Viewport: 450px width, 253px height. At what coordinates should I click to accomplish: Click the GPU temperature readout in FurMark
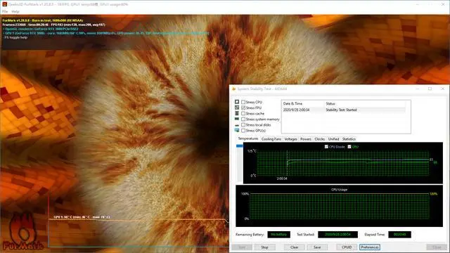coord(82,217)
